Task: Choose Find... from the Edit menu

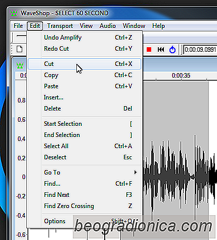Action: click(84, 184)
